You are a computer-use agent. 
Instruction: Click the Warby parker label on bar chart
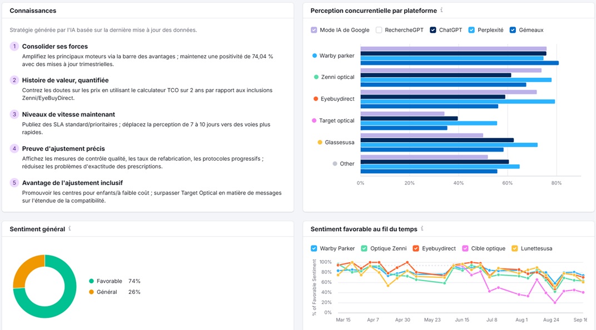click(336, 56)
